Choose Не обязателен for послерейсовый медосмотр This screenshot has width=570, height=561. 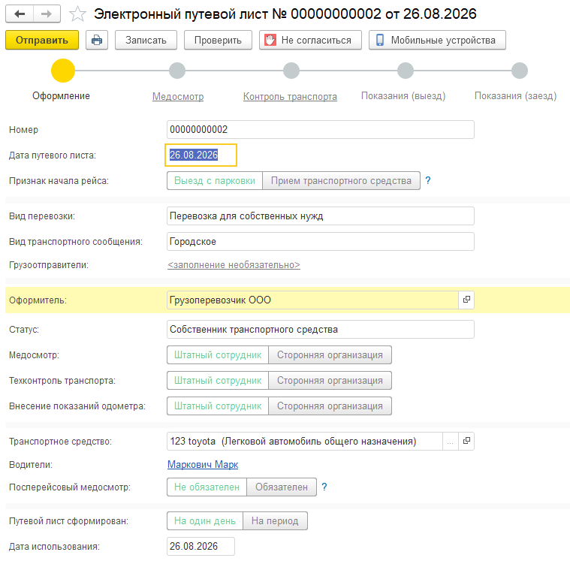click(x=207, y=487)
